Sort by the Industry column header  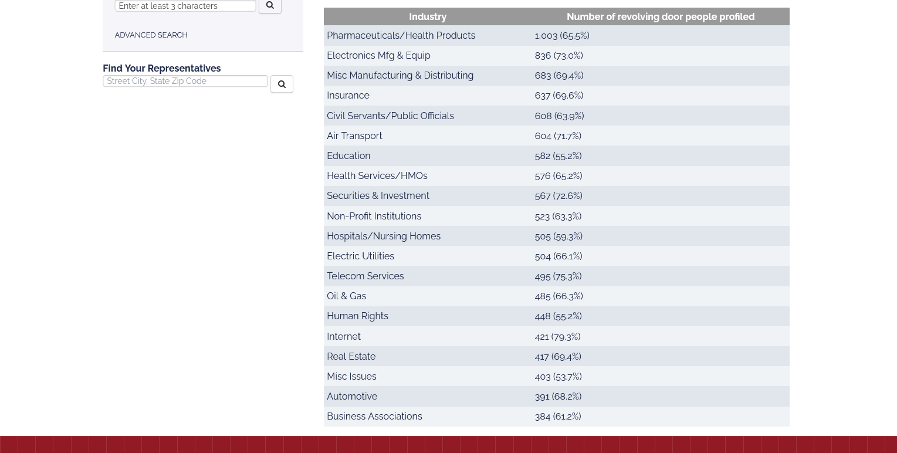[x=428, y=16]
